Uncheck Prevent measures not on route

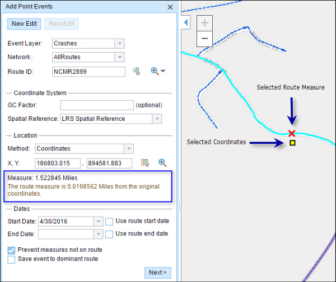12,250
